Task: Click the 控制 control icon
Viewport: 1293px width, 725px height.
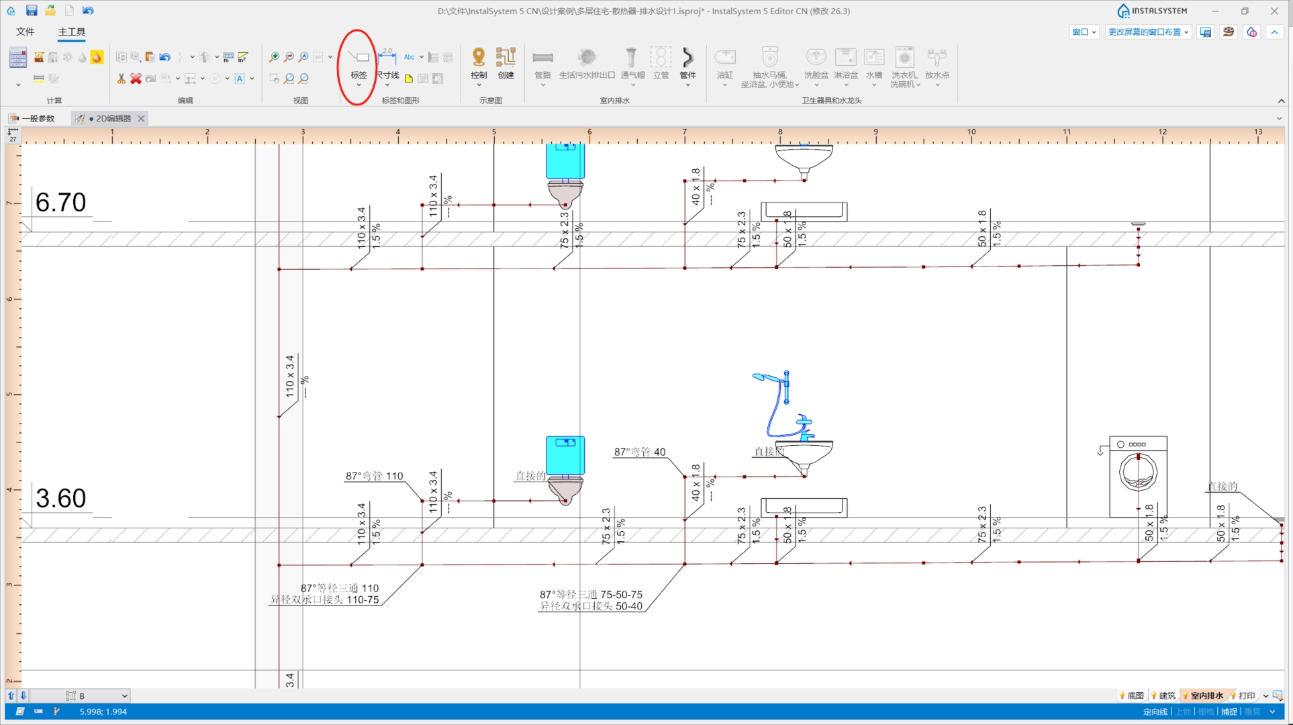Action: (479, 64)
